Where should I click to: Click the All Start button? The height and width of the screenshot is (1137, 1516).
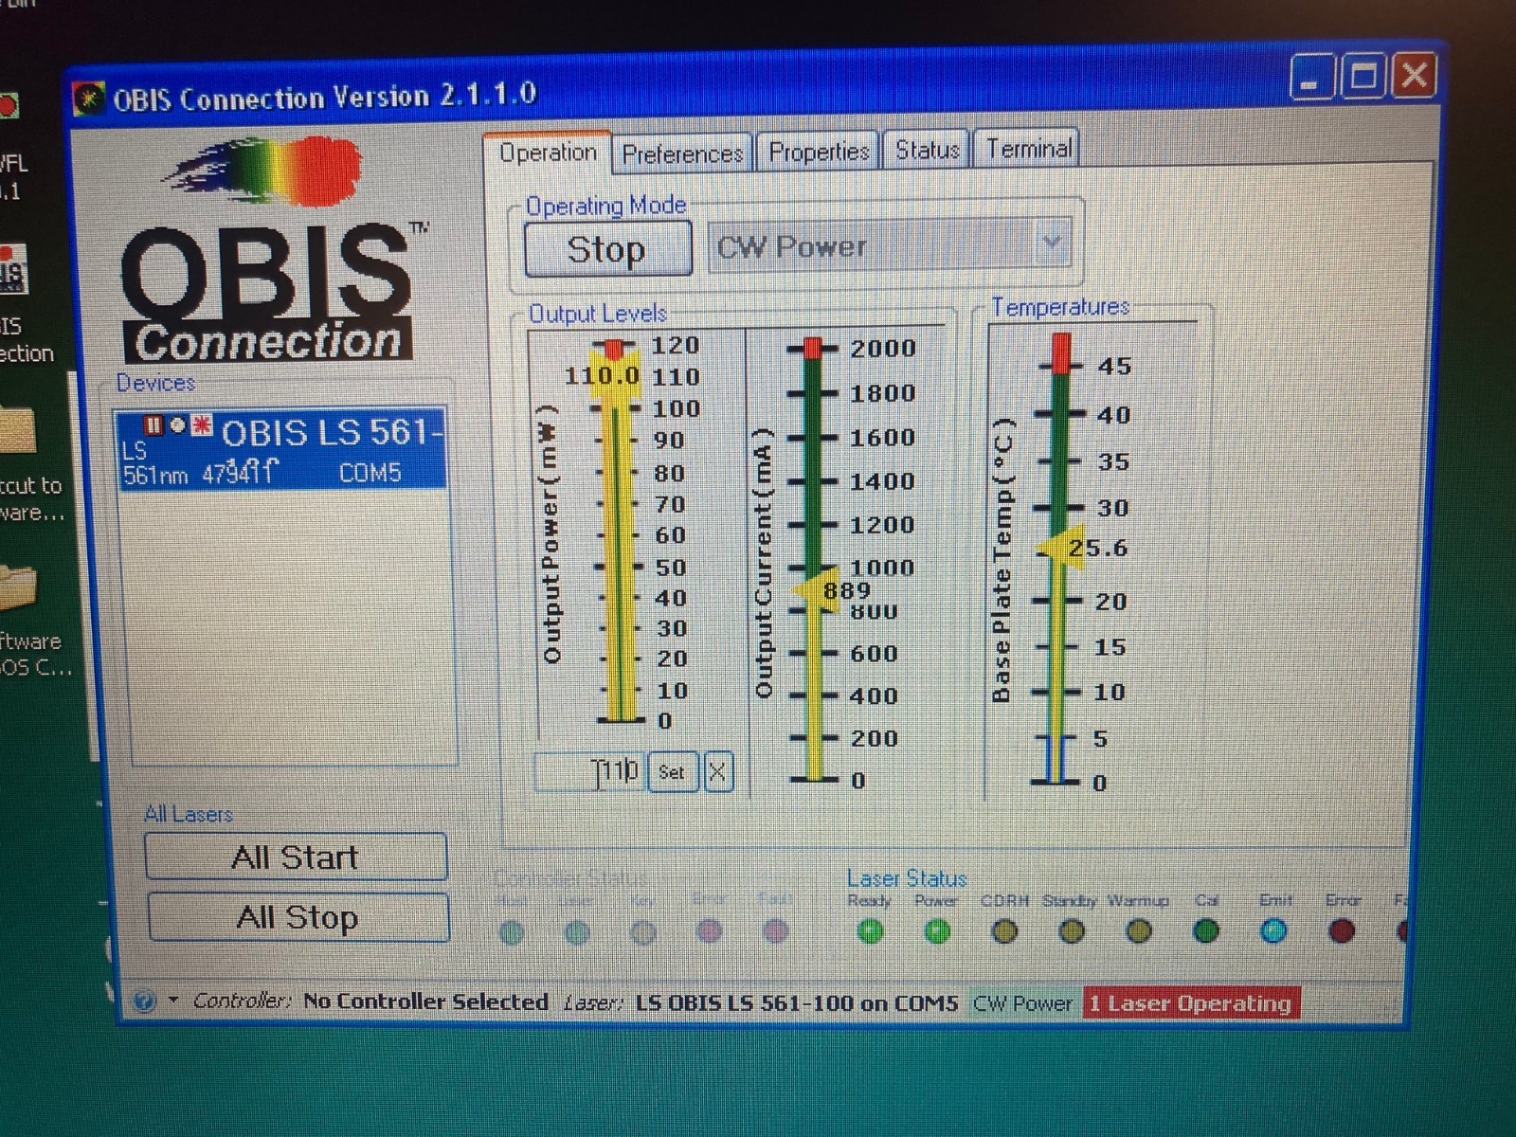296,857
